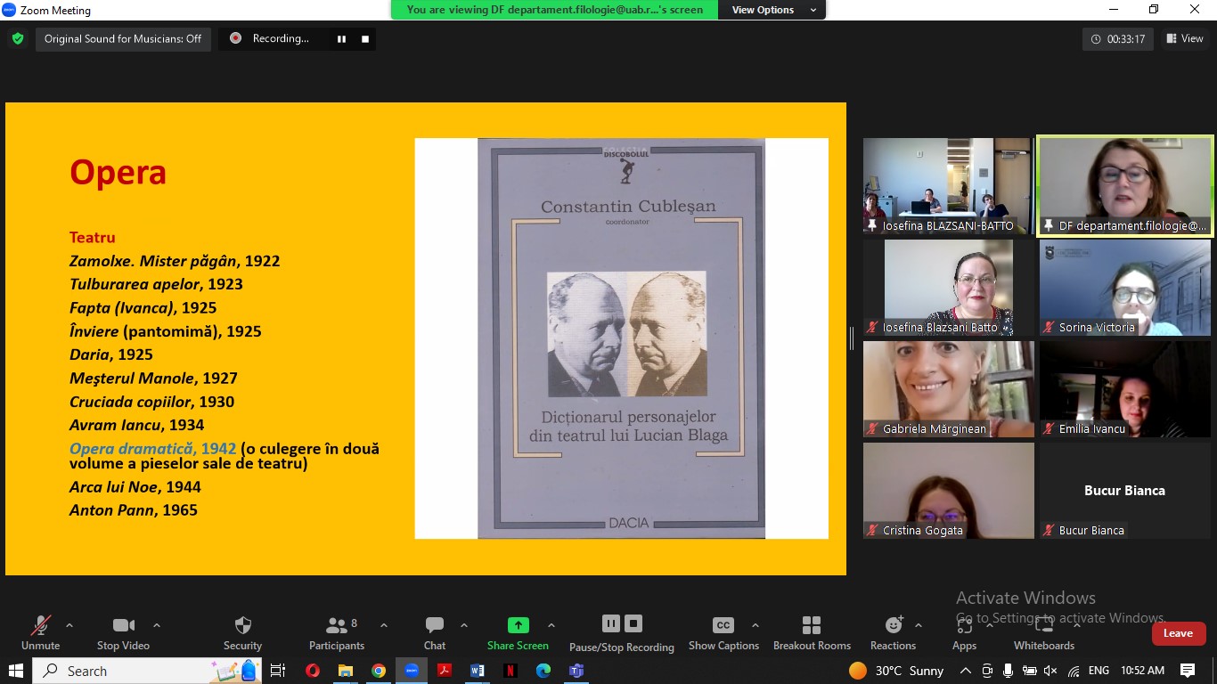1217x684 pixels.
Task: Click the red "Opera" slide heading
Action: [118, 172]
